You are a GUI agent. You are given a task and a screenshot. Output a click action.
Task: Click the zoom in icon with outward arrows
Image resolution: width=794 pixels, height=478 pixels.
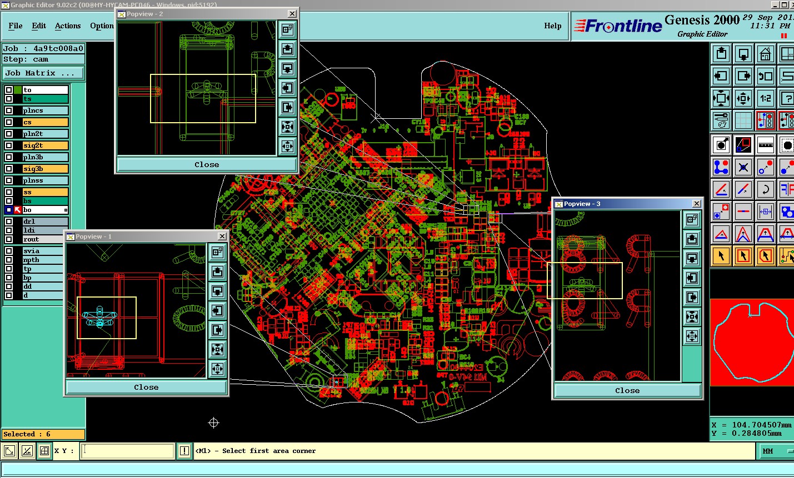pyautogui.click(x=721, y=98)
